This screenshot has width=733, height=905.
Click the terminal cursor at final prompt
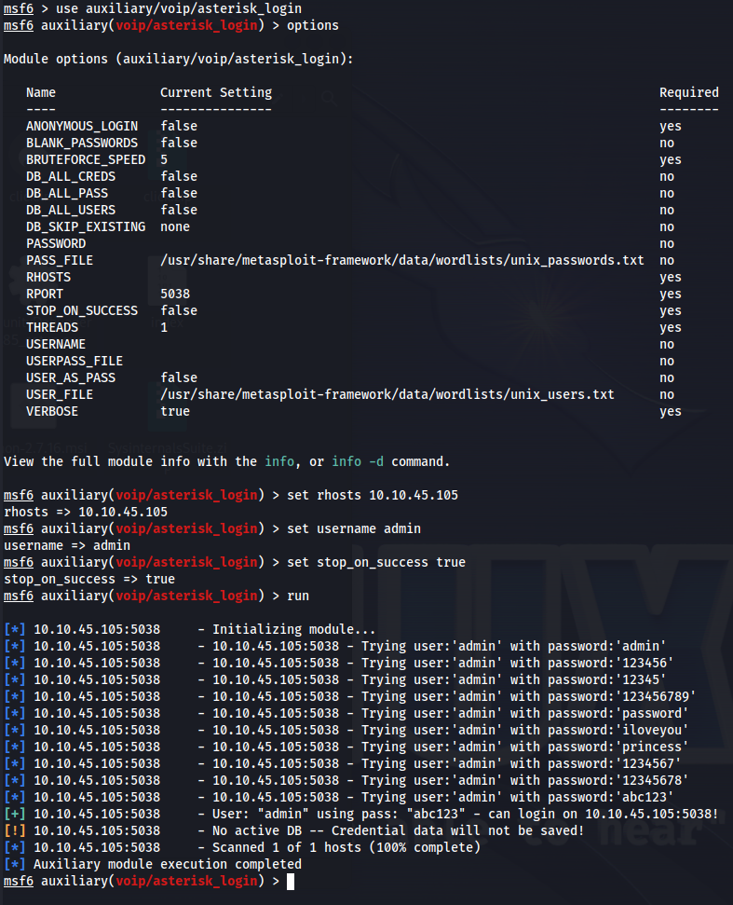click(x=291, y=882)
